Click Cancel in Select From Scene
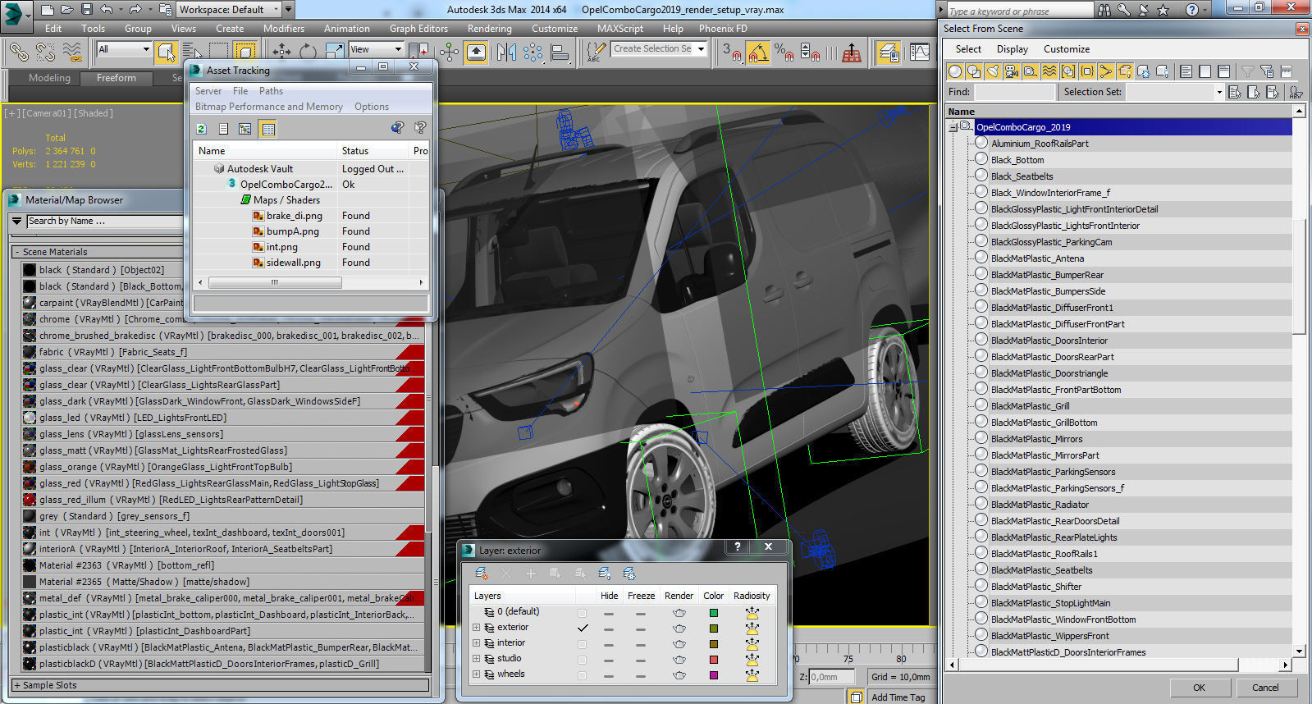This screenshot has width=1312, height=704. click(x=1264, y=688)
